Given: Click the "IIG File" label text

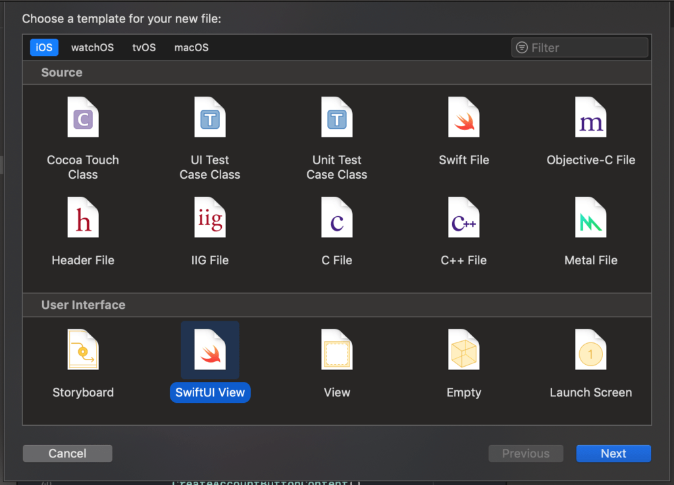Looking at the screenshot, I should click(x=210, y=260).
